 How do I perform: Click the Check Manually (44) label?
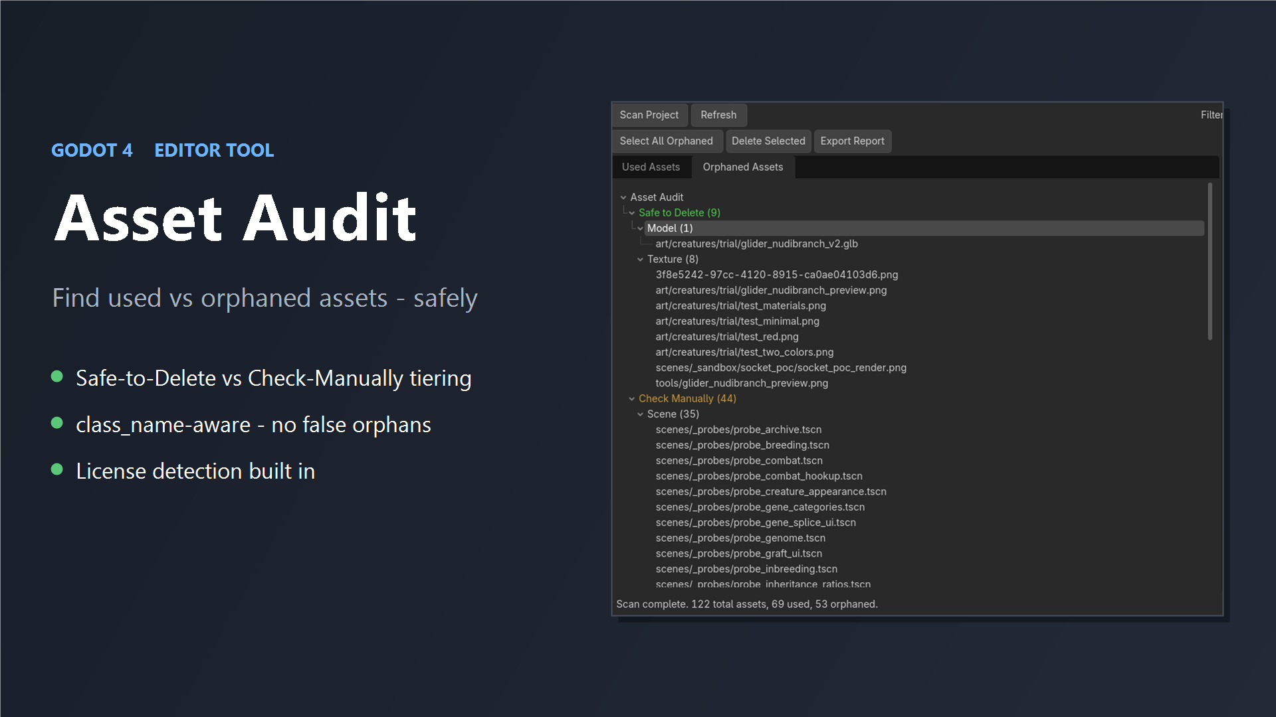[x=687, y=399]
